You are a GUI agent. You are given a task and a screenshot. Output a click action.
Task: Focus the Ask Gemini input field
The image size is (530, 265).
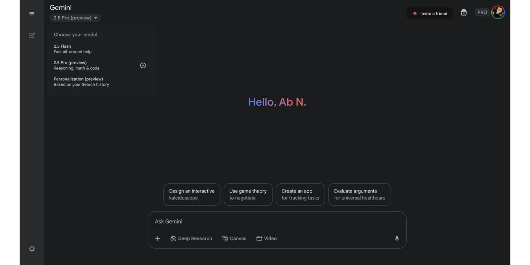click(277, 222)
